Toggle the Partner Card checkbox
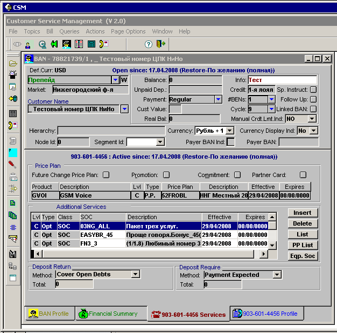Screen dimensions: 337x333 303,175
